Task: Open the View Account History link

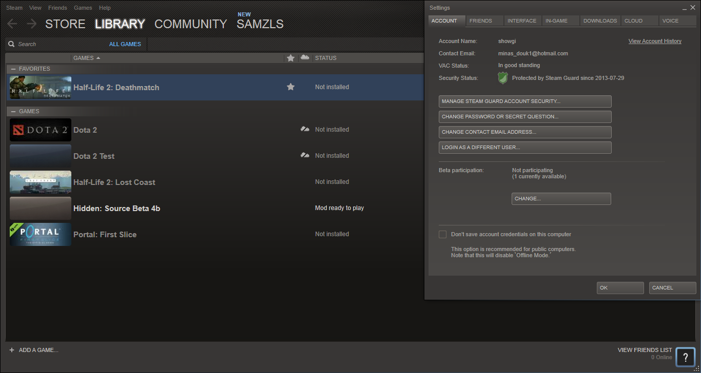Action: pos(655,41)
